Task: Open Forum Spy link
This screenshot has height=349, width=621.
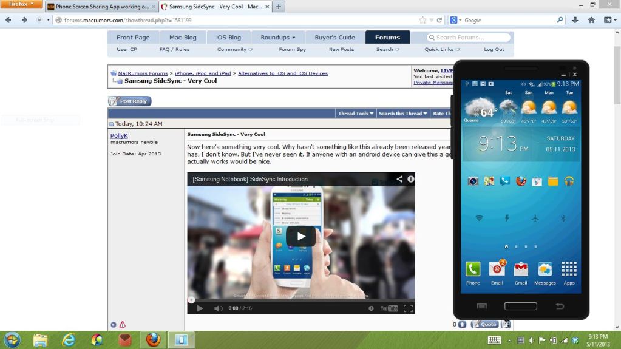Action: coord(292,50)
